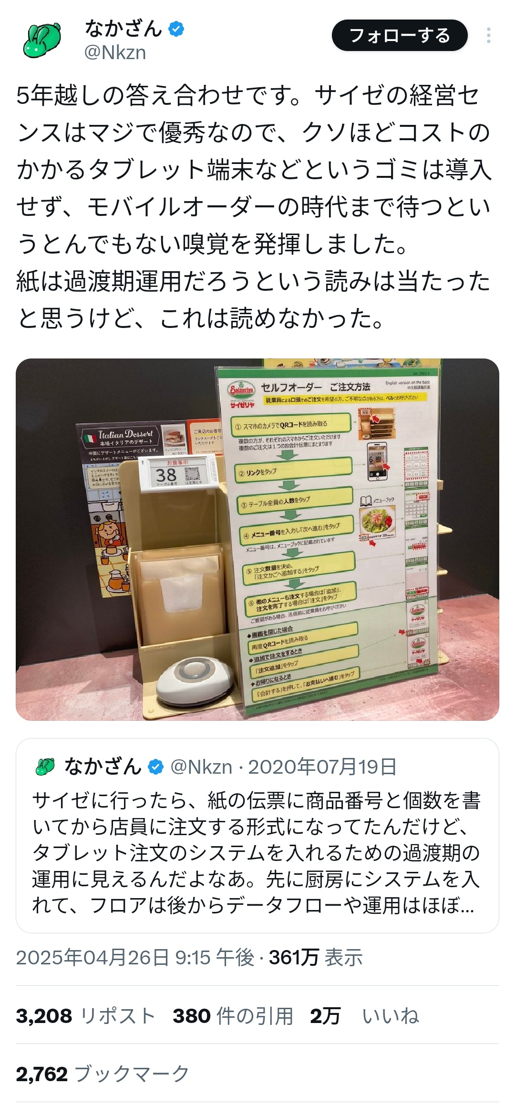Show the 3,208 リポスト list
This screenshot has width=515, height=1105.
86,1016
